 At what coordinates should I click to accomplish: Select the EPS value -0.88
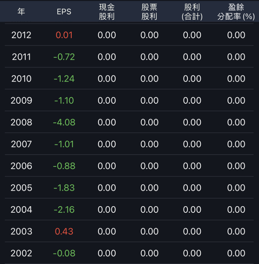(x=64, y=166)
